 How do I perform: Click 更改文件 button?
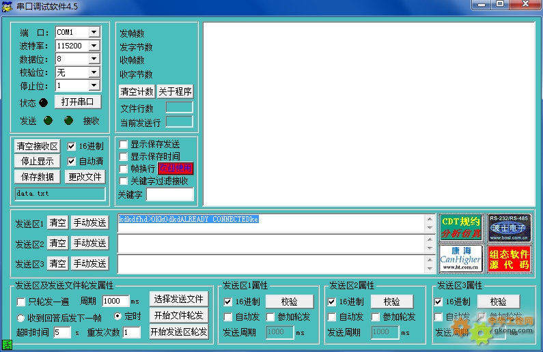tap(85, 177)
